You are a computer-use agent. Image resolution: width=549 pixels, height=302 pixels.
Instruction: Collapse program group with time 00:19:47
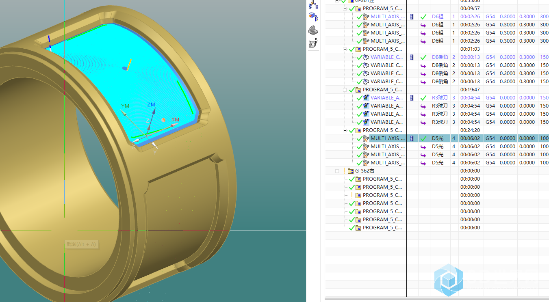pos(345,90)
